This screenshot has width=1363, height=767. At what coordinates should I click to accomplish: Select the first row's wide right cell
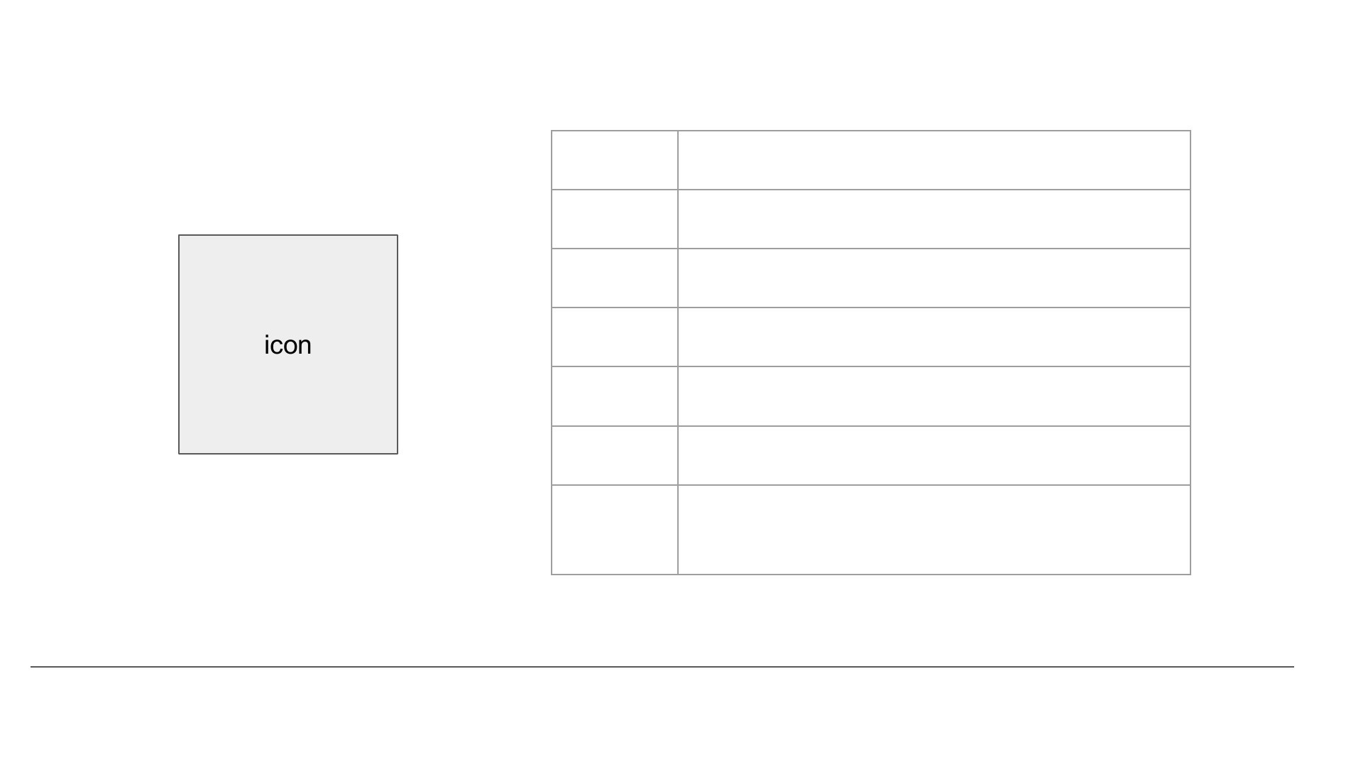point(934,160)
